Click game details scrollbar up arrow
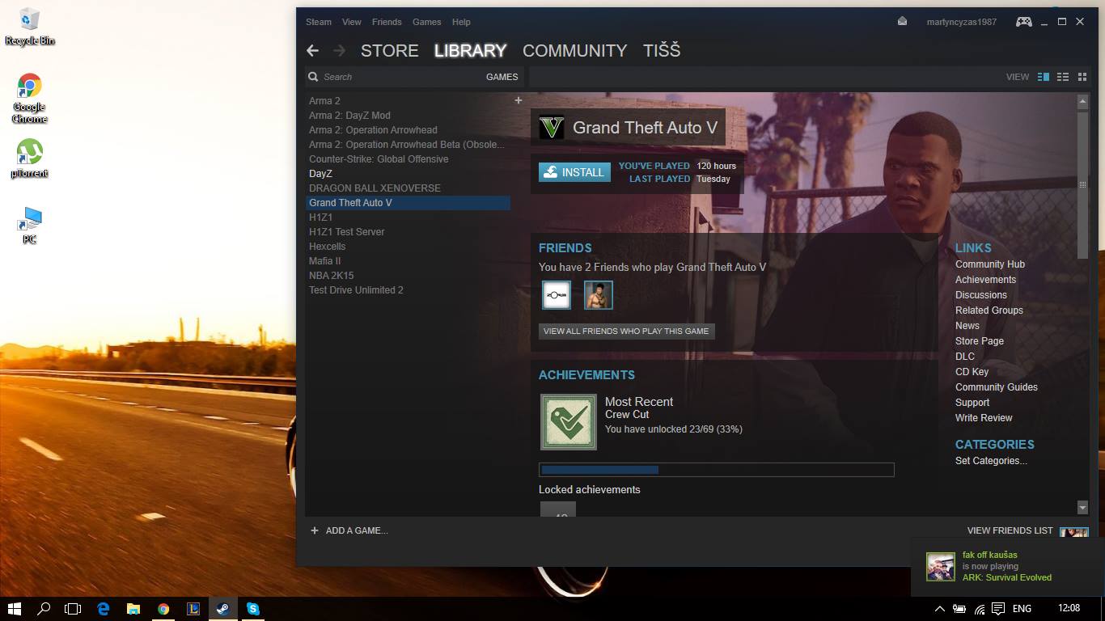 coord(1082,101)
